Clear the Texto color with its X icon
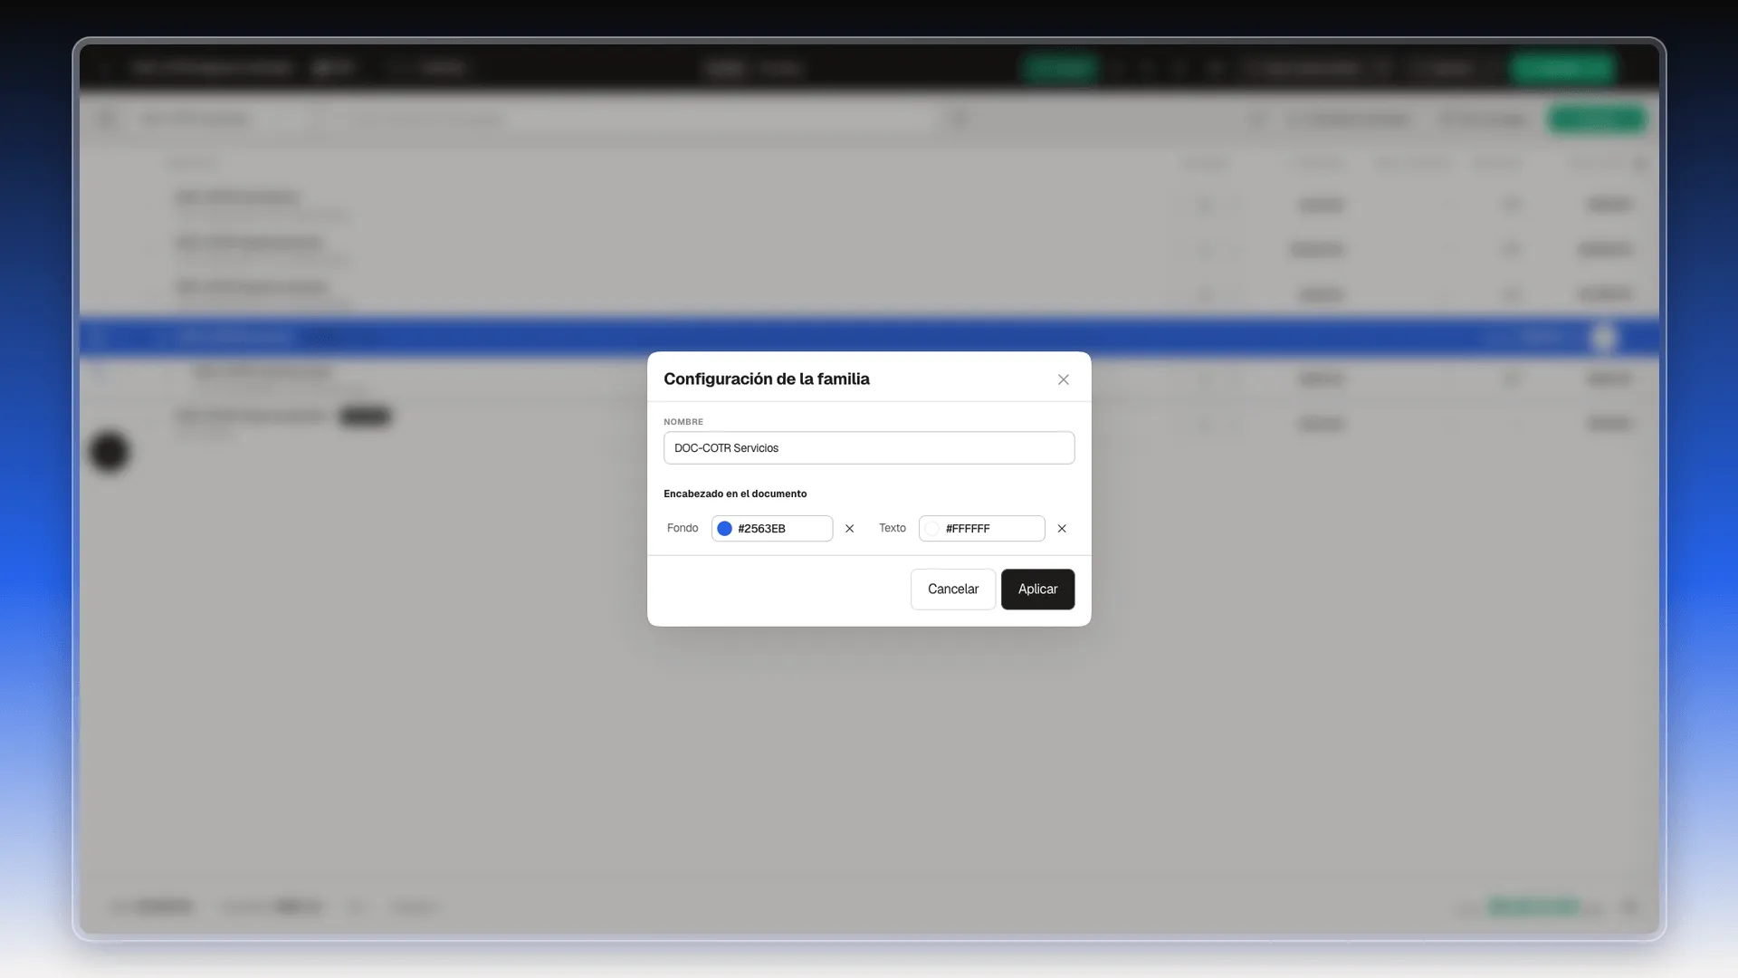Screen dimensions: 1738x978 point(1062,528)
